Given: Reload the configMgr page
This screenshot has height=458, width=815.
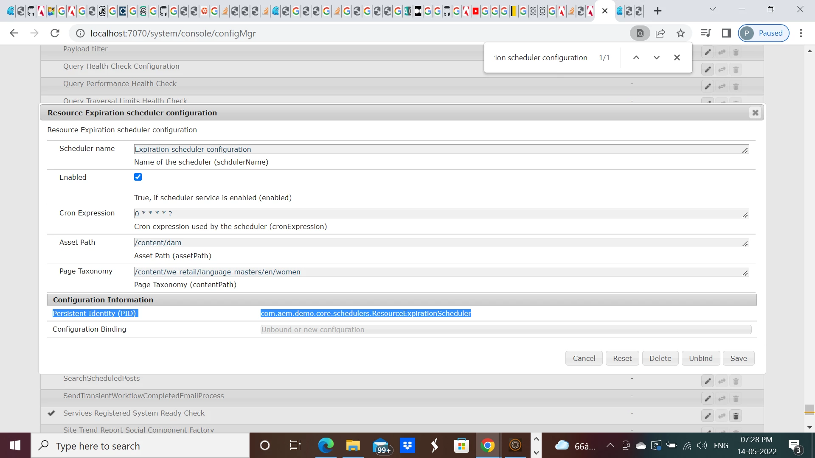Looking at the screenshot, I should pos(55,33).
